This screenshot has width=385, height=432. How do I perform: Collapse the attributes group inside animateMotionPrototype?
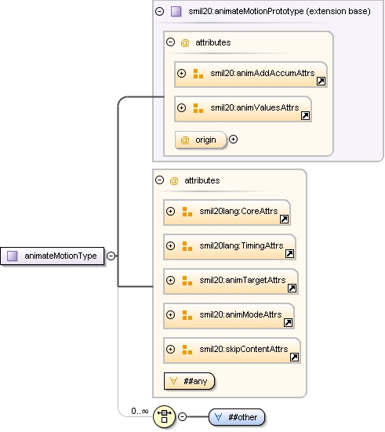171,42
